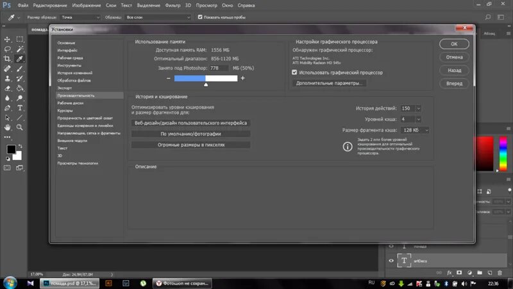Open cache tile size dropdown 128 КБ

415,130
